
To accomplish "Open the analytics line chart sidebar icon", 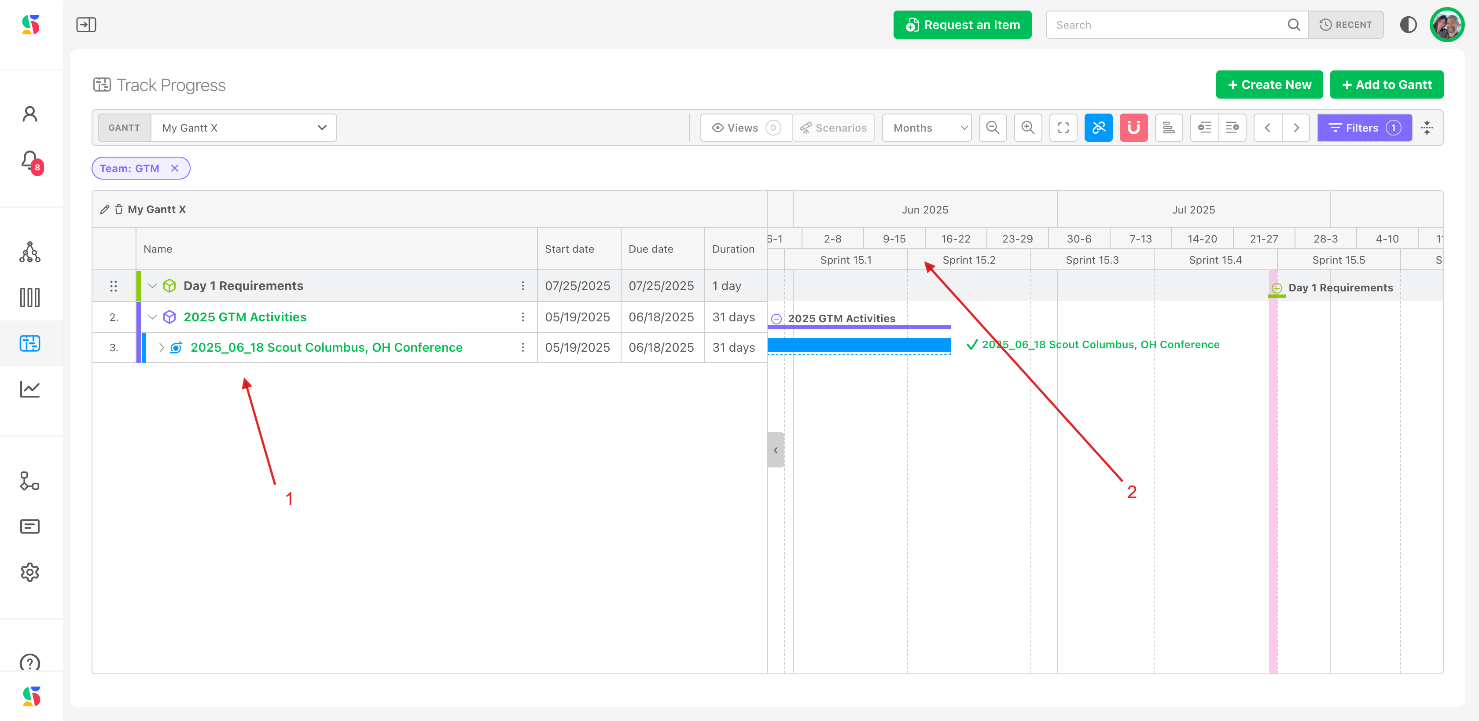I will (30, 389).
